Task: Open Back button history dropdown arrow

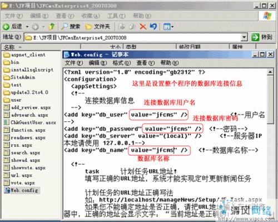Action: [27, 27]
